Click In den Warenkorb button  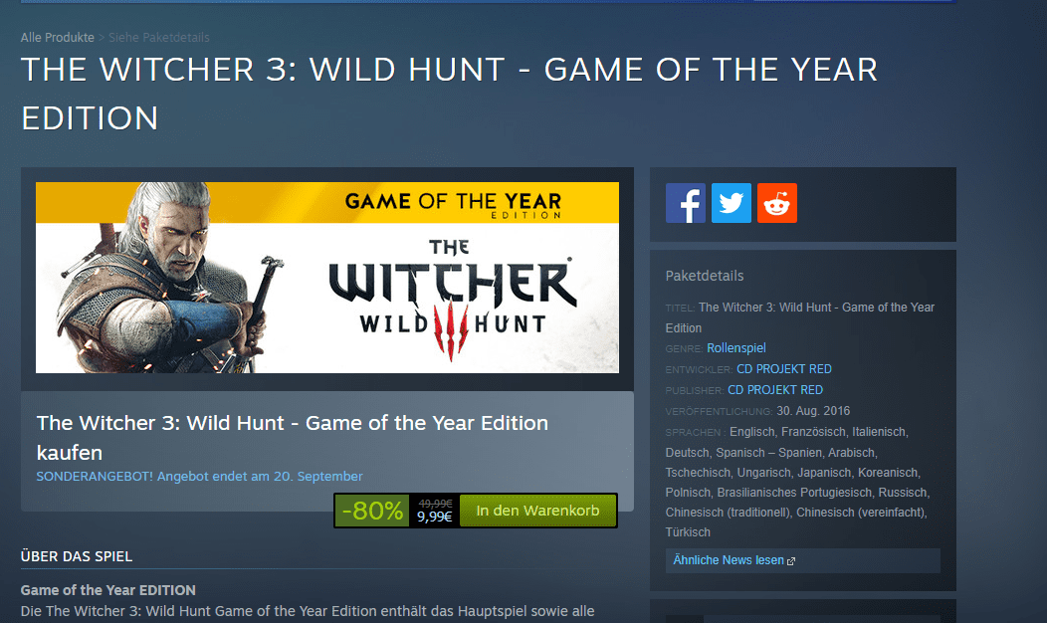tap(538, 511)
